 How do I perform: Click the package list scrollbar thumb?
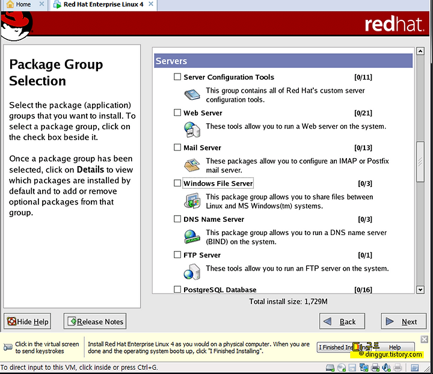(420, 162)
